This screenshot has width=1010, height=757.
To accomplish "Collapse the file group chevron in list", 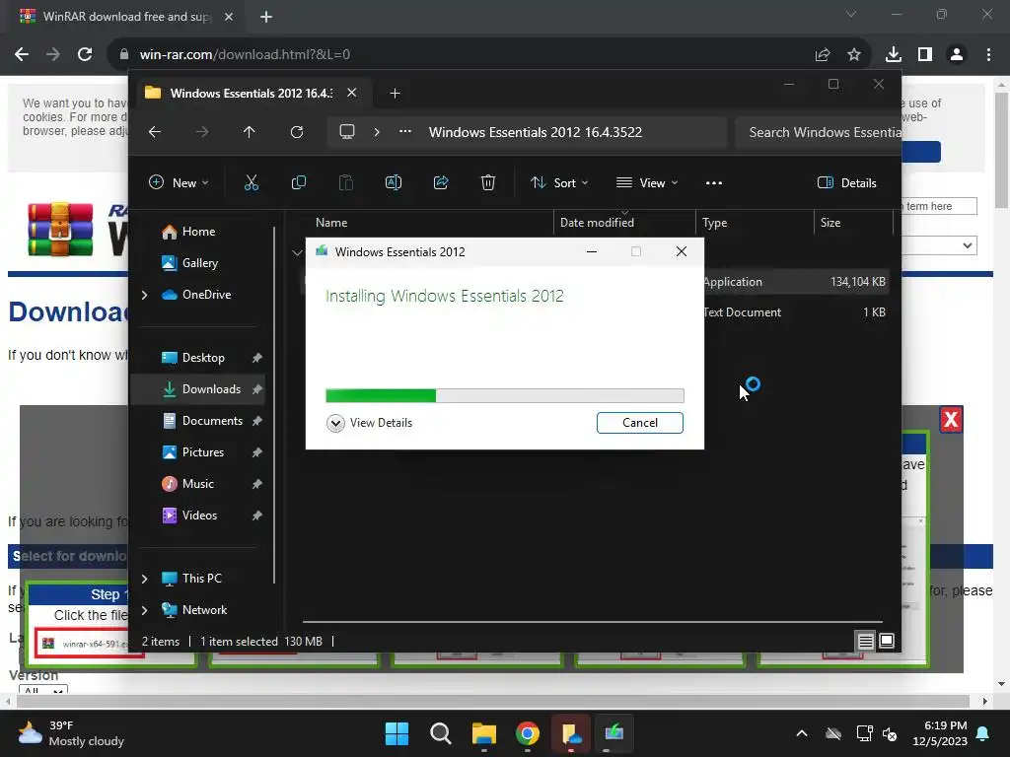I will click(x=297, y=252).
